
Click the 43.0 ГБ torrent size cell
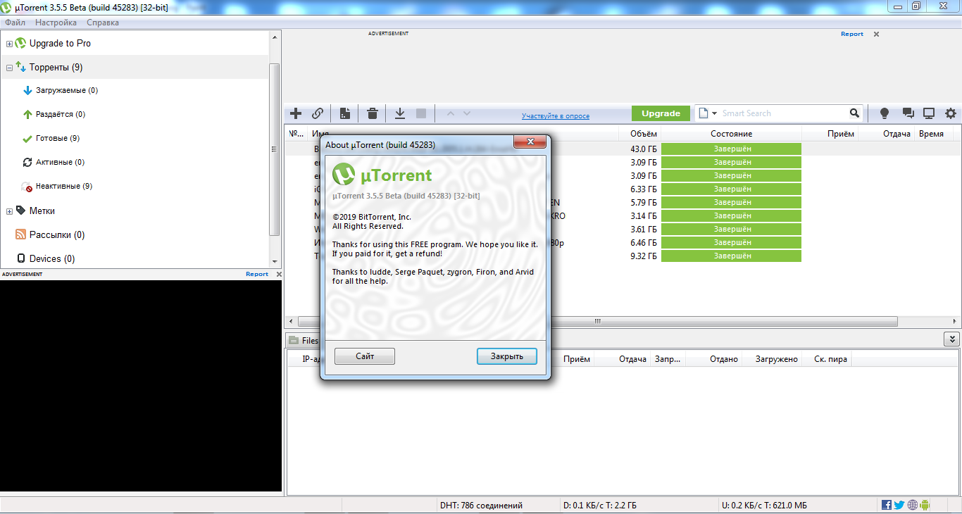643,149
